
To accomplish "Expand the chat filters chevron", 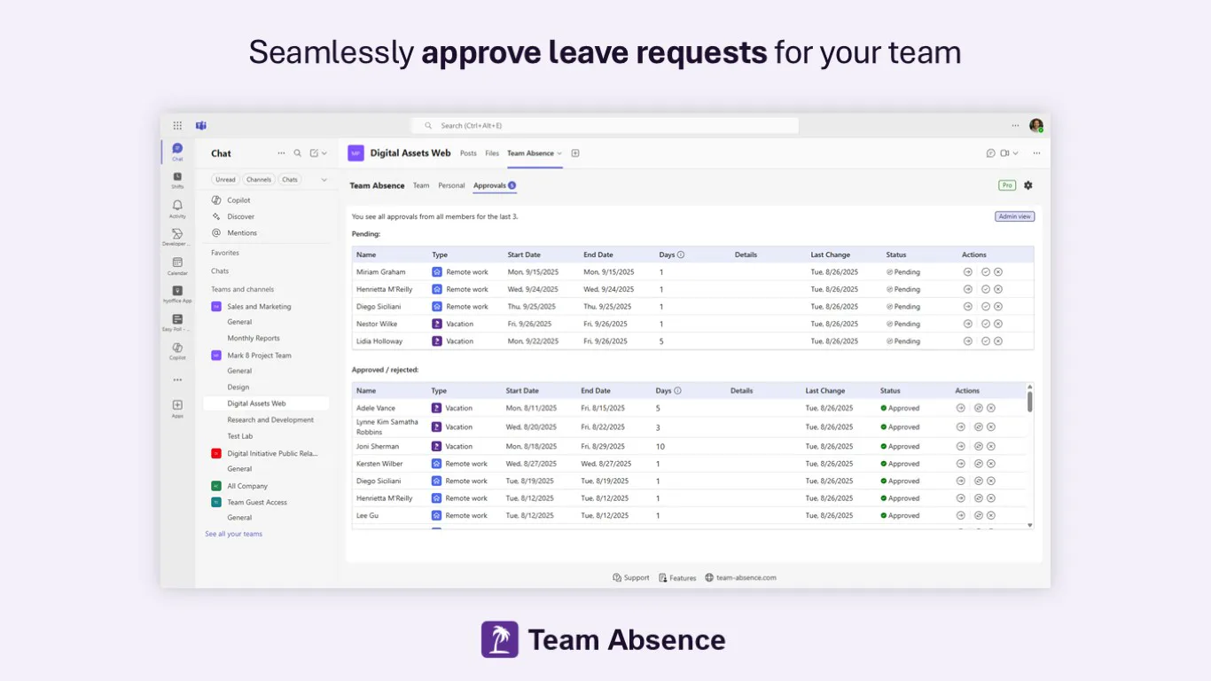I will pos(324,179).
